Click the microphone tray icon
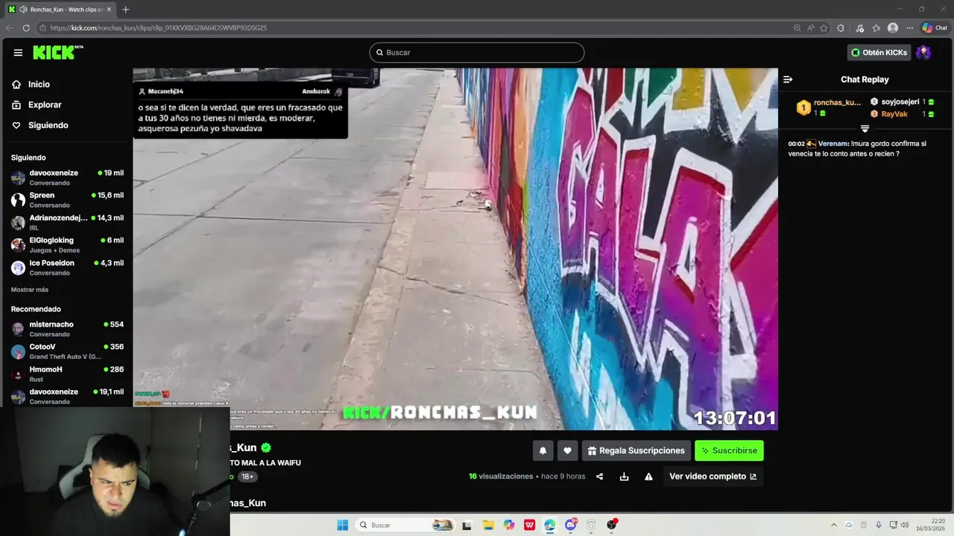 point(879,525)
